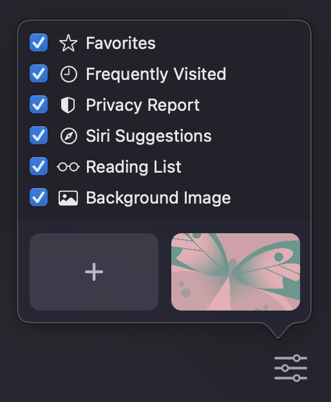Uncheck the Favorites checkbox
Image resolution: width=331 pixels, height=402 pixels.
[x=39, y=43]
